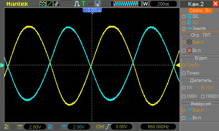This screenshot has height=131, width=219.
Task: Click the cyan channel 2 ground level marker
Action: coord(2,65)
